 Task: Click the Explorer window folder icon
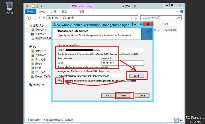(27, 6)
